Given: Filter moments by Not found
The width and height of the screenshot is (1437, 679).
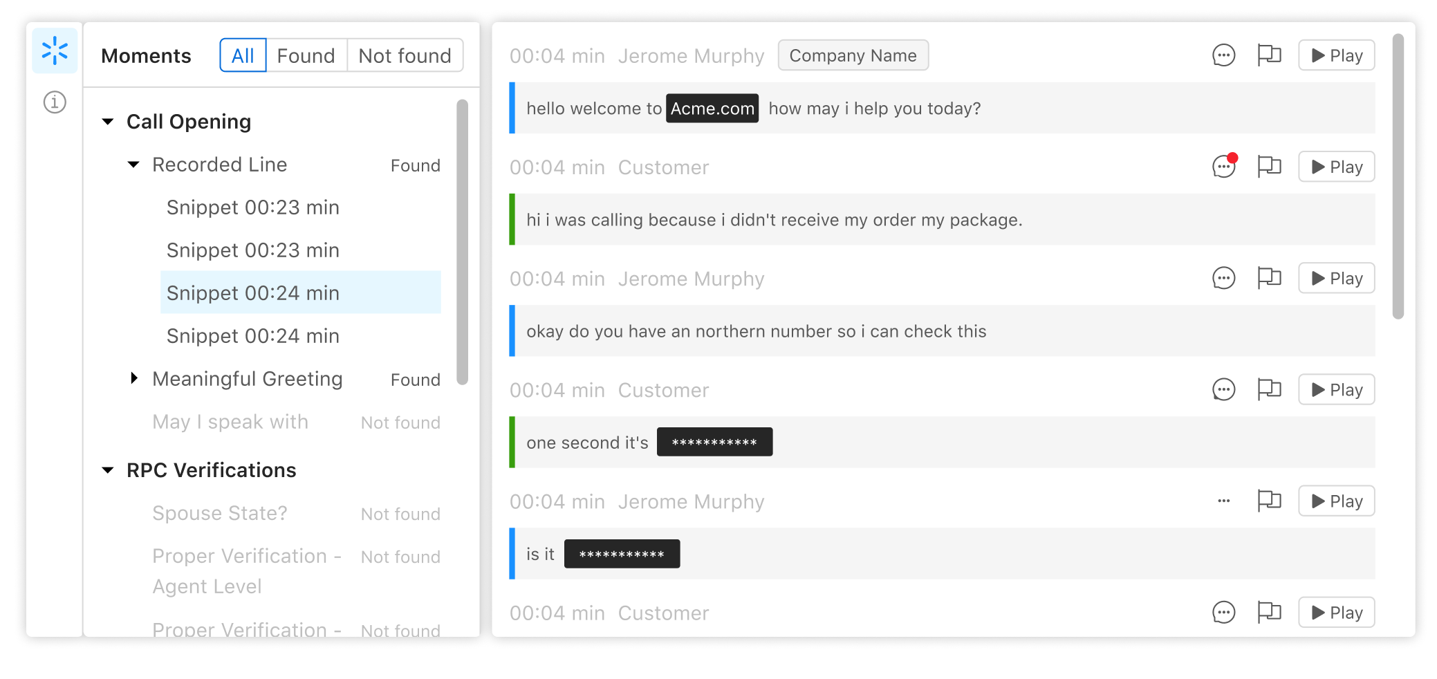Looking at the screenshot, I should pyautogui.click(x=405, y=55).
